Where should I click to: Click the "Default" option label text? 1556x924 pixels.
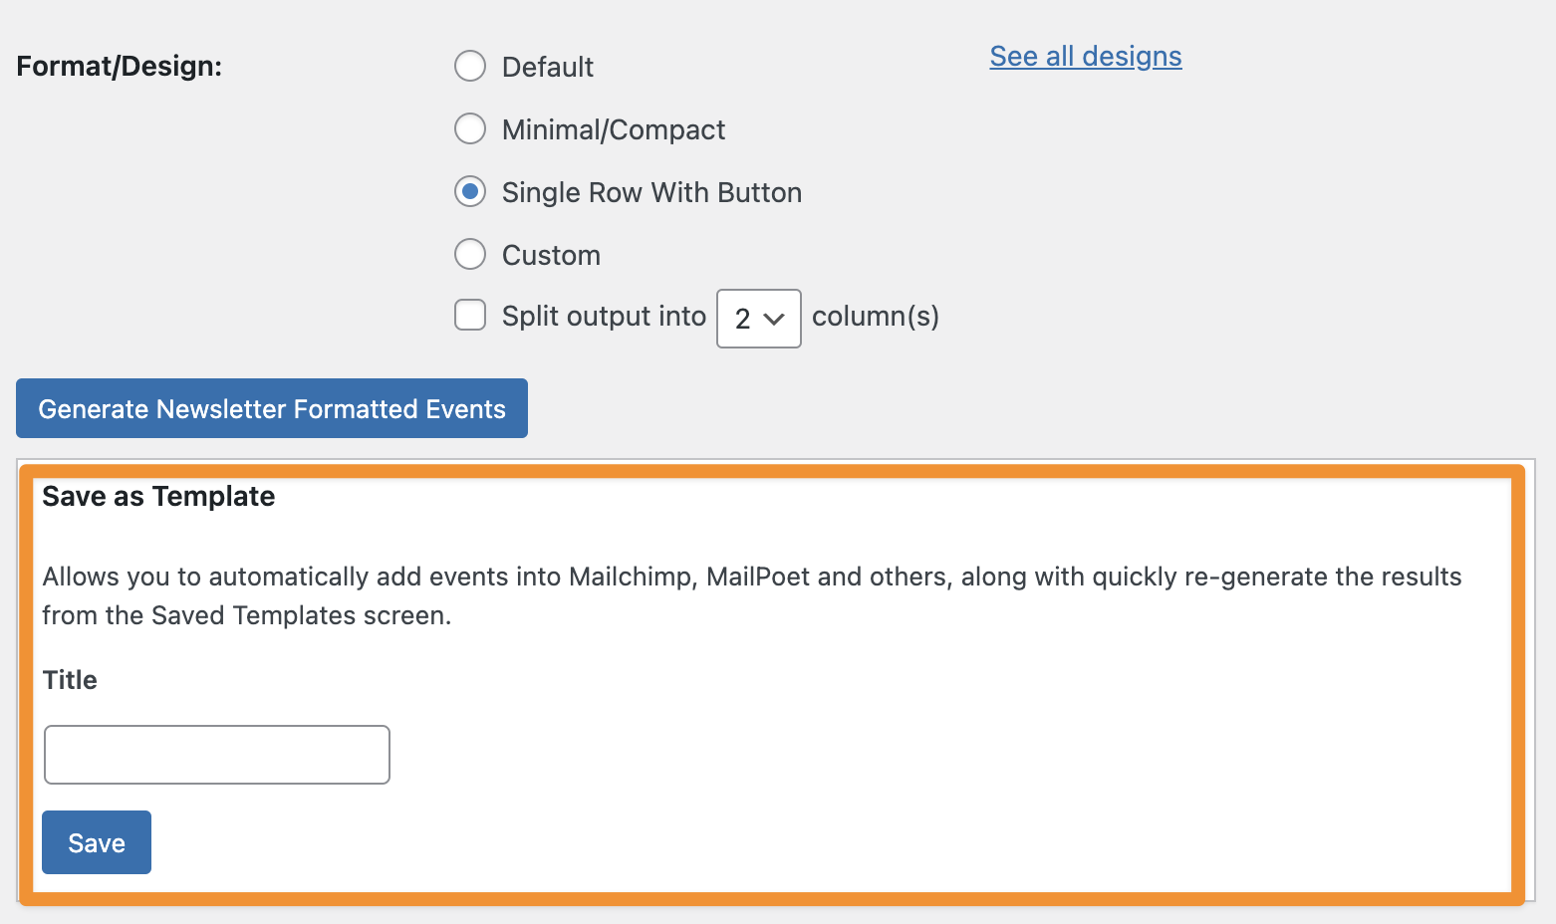pos(548,67)
